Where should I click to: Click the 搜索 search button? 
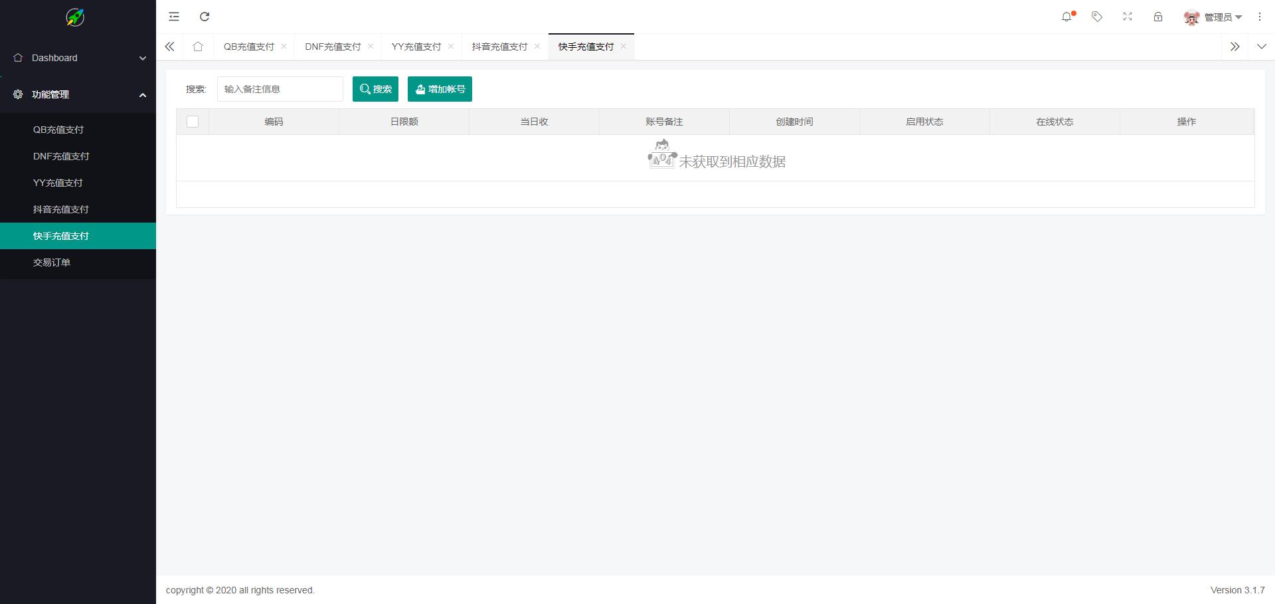click(375, 88)
